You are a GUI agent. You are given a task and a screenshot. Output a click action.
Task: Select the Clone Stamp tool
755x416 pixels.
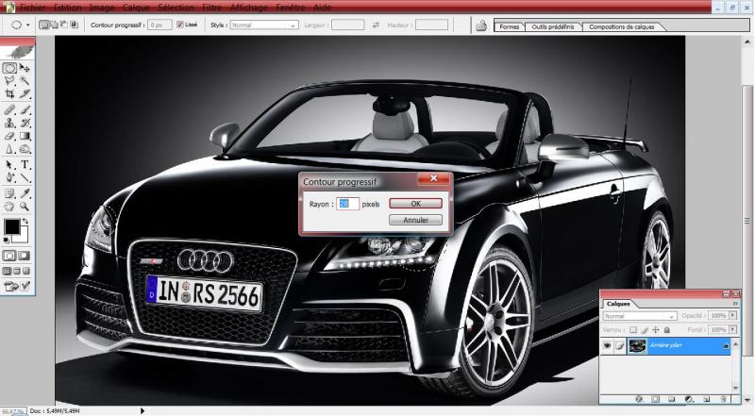(x=9, y=124)
